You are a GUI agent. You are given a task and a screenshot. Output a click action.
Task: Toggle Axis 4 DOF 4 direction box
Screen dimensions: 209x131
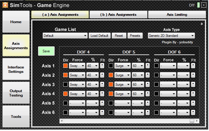pos(65,94)
